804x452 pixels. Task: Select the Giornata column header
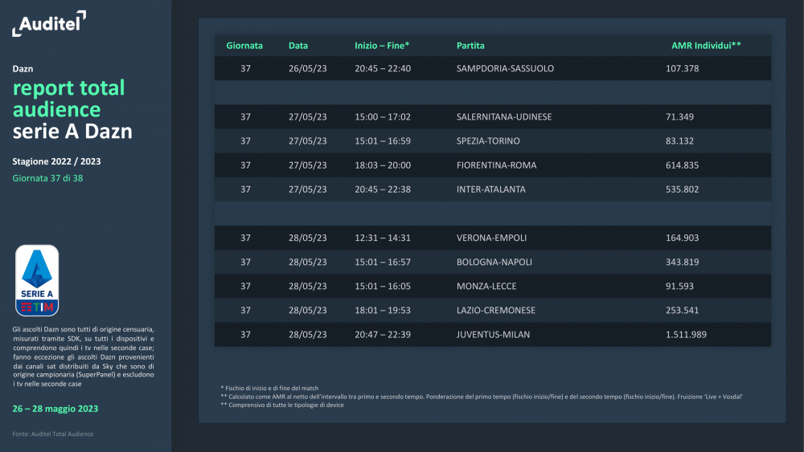(x=244, y=46)
